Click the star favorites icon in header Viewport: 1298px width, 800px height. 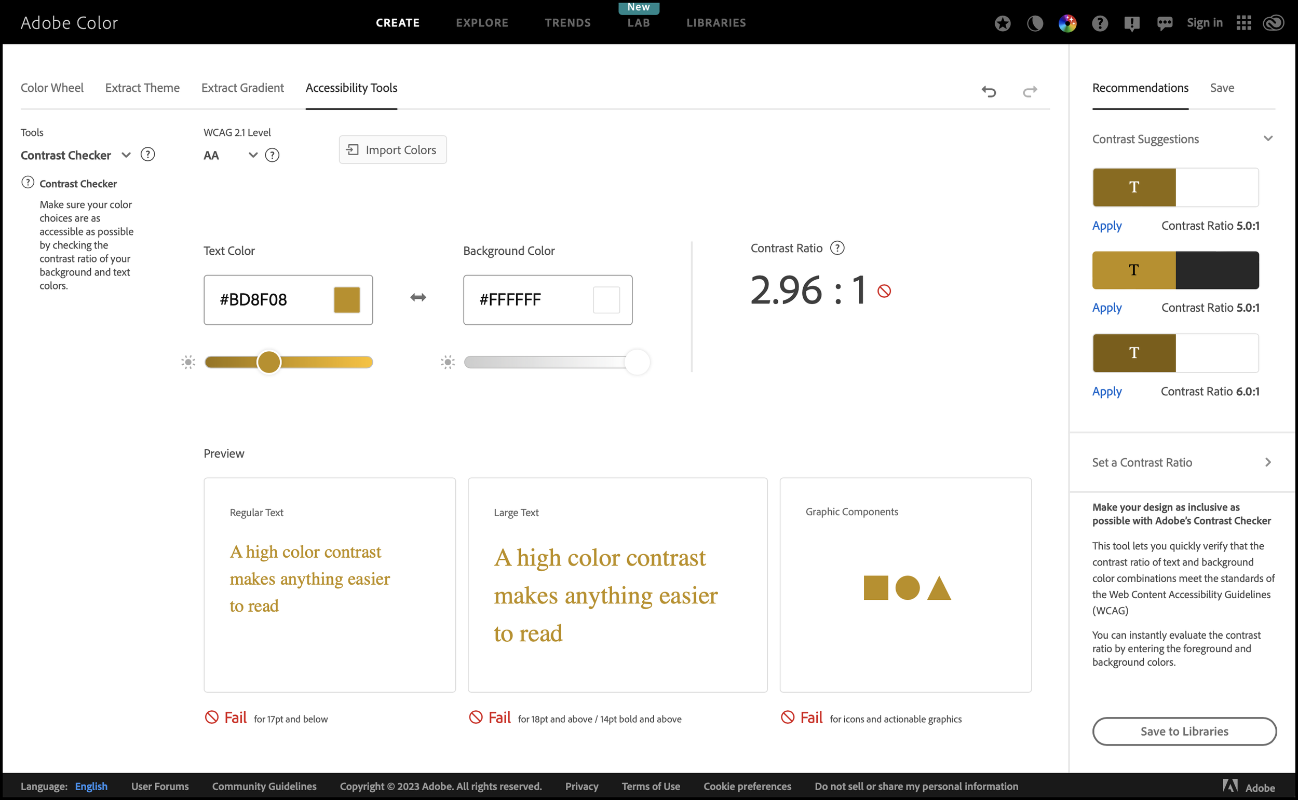(x=1002, y=23)
